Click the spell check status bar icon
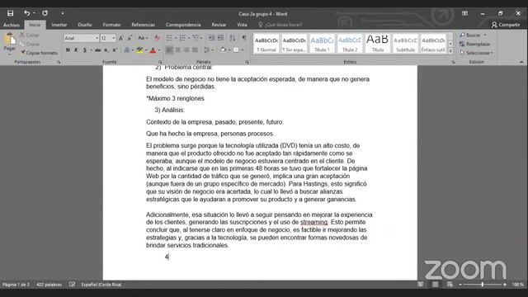The image size is (528, 297). [x=72, y=285]
